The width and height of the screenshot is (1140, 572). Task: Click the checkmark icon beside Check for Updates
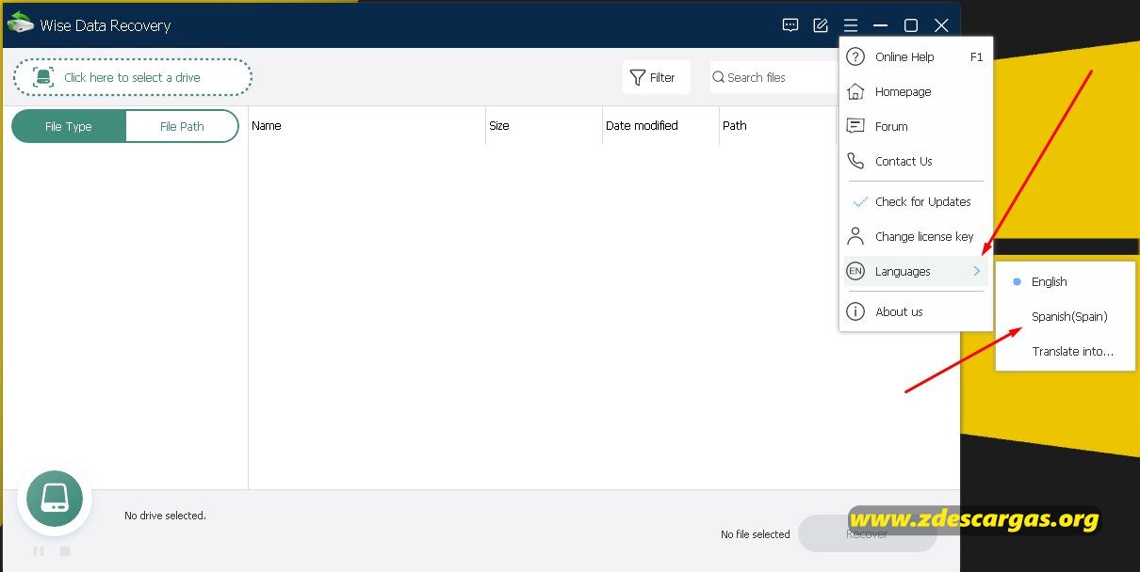click(x=859, y=201)
